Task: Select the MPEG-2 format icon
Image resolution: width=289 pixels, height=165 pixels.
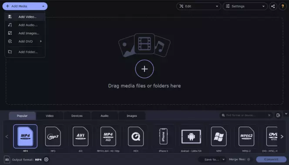Action: point(246,136)
